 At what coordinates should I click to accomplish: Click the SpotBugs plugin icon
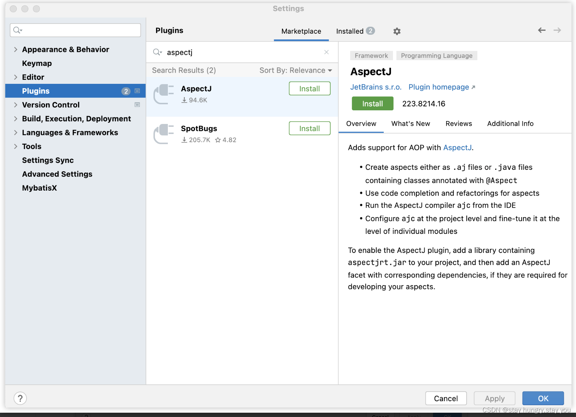tap(164, 134)
